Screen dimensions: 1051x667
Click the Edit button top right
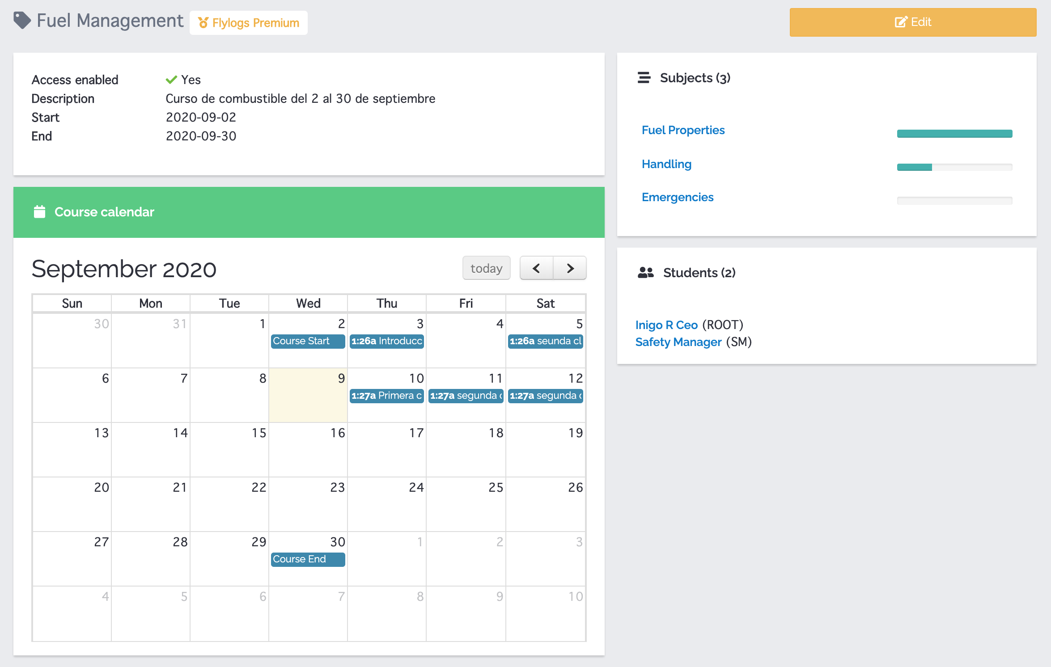[x=914, y=21]
